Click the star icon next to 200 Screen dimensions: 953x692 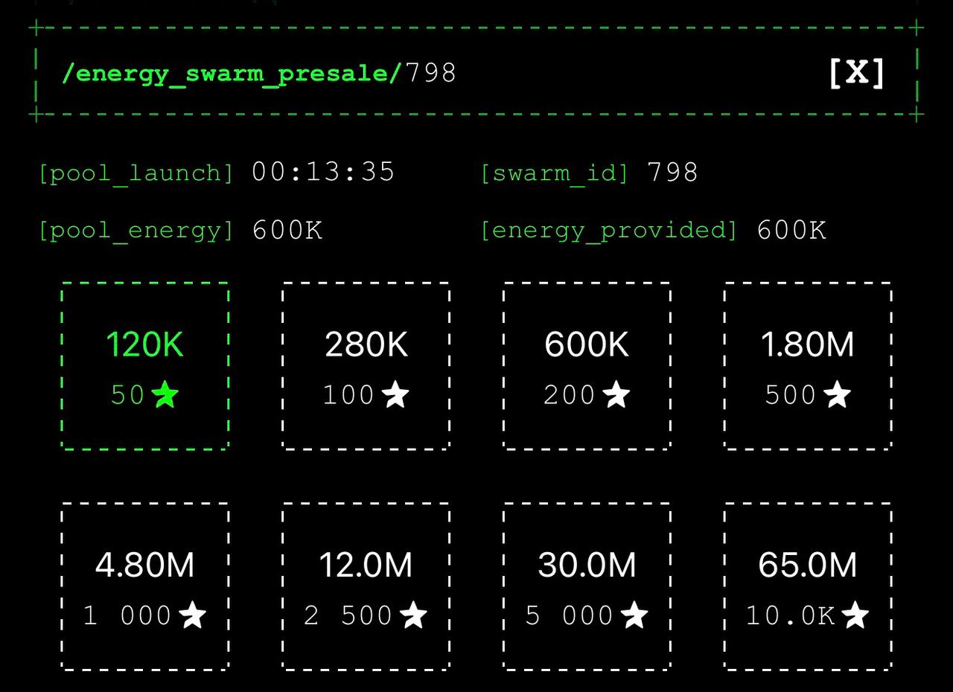pos(616,394)
